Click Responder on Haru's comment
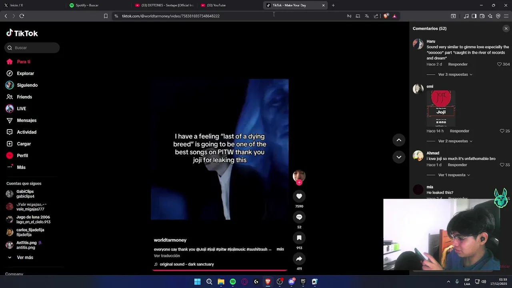Viewport: 512px width, 288px height. (458, 64)
